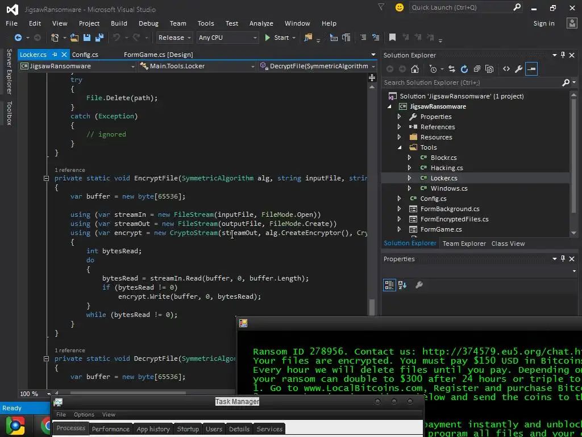582x437 pixels.
Task: Open the Analyze menu
Action: pyautogui.click(x=261, y=23)
